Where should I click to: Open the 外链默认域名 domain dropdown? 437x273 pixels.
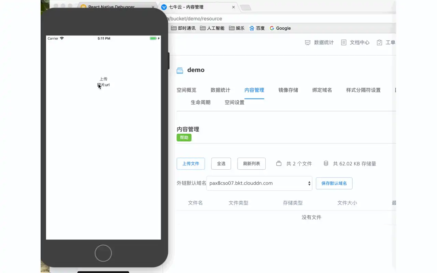pyautogui.click(x=259, y=183)
